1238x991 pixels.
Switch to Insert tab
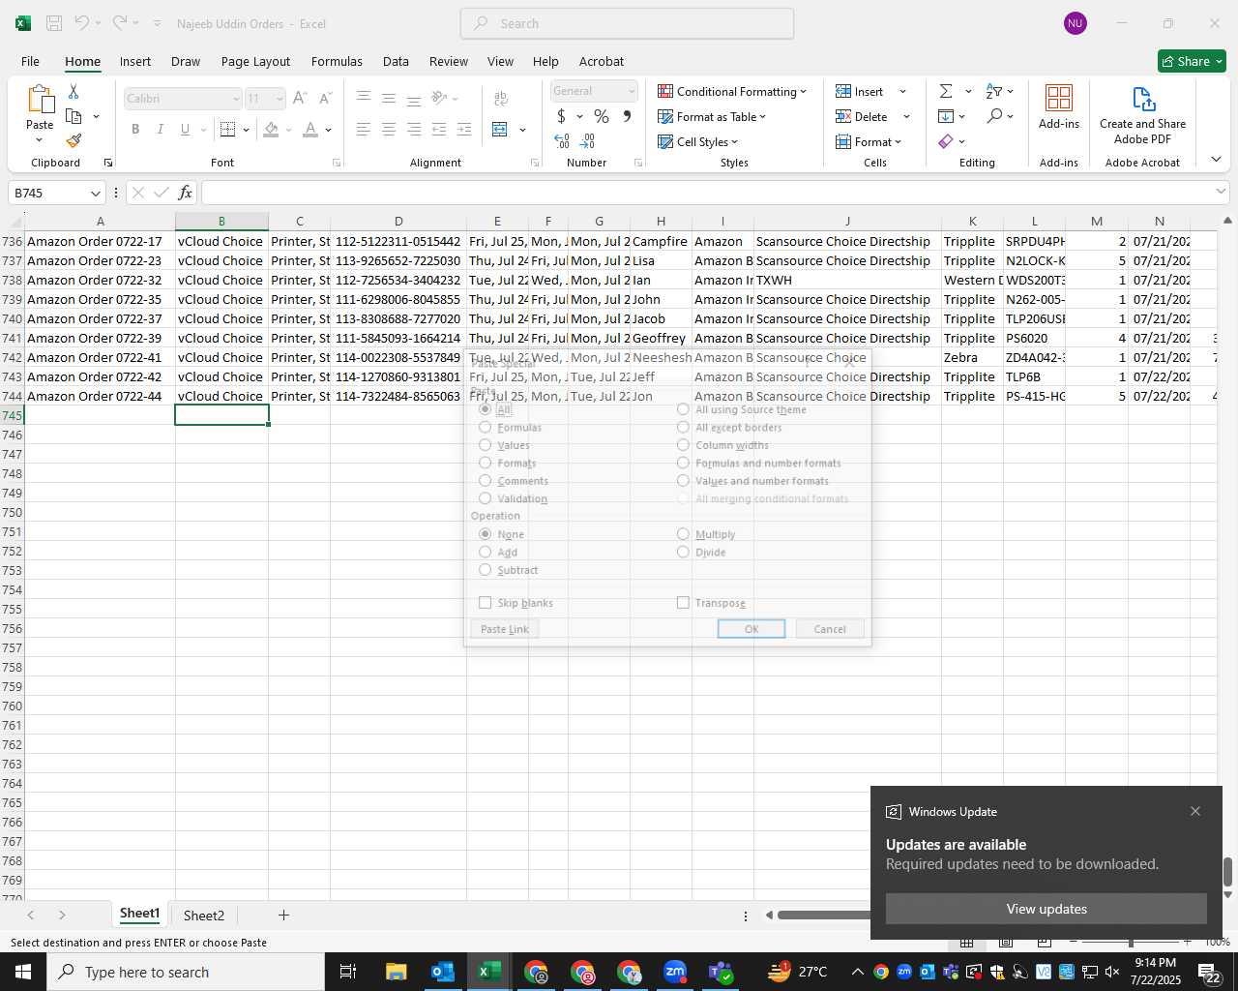pos(135,61)
